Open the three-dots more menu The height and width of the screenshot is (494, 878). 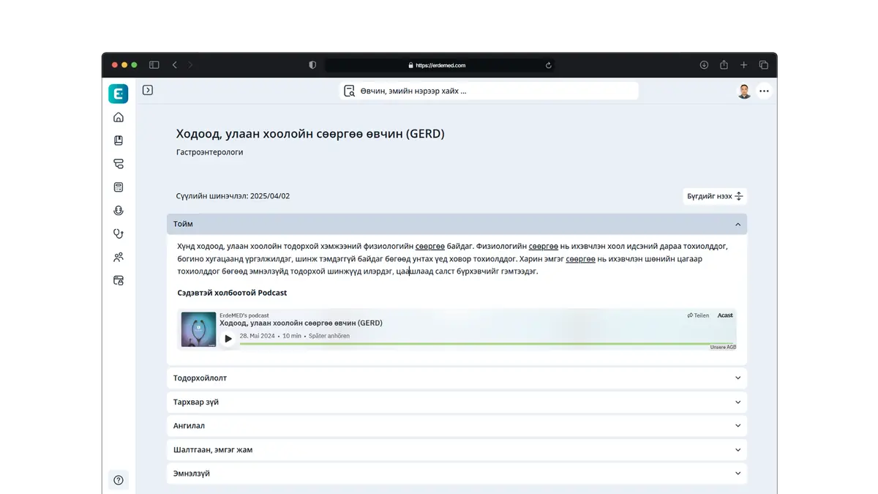764,91
